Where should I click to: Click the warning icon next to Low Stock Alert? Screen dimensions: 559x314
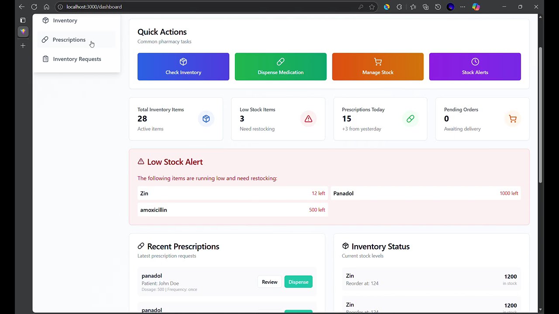pyautogui.click(x=141, y=161)
